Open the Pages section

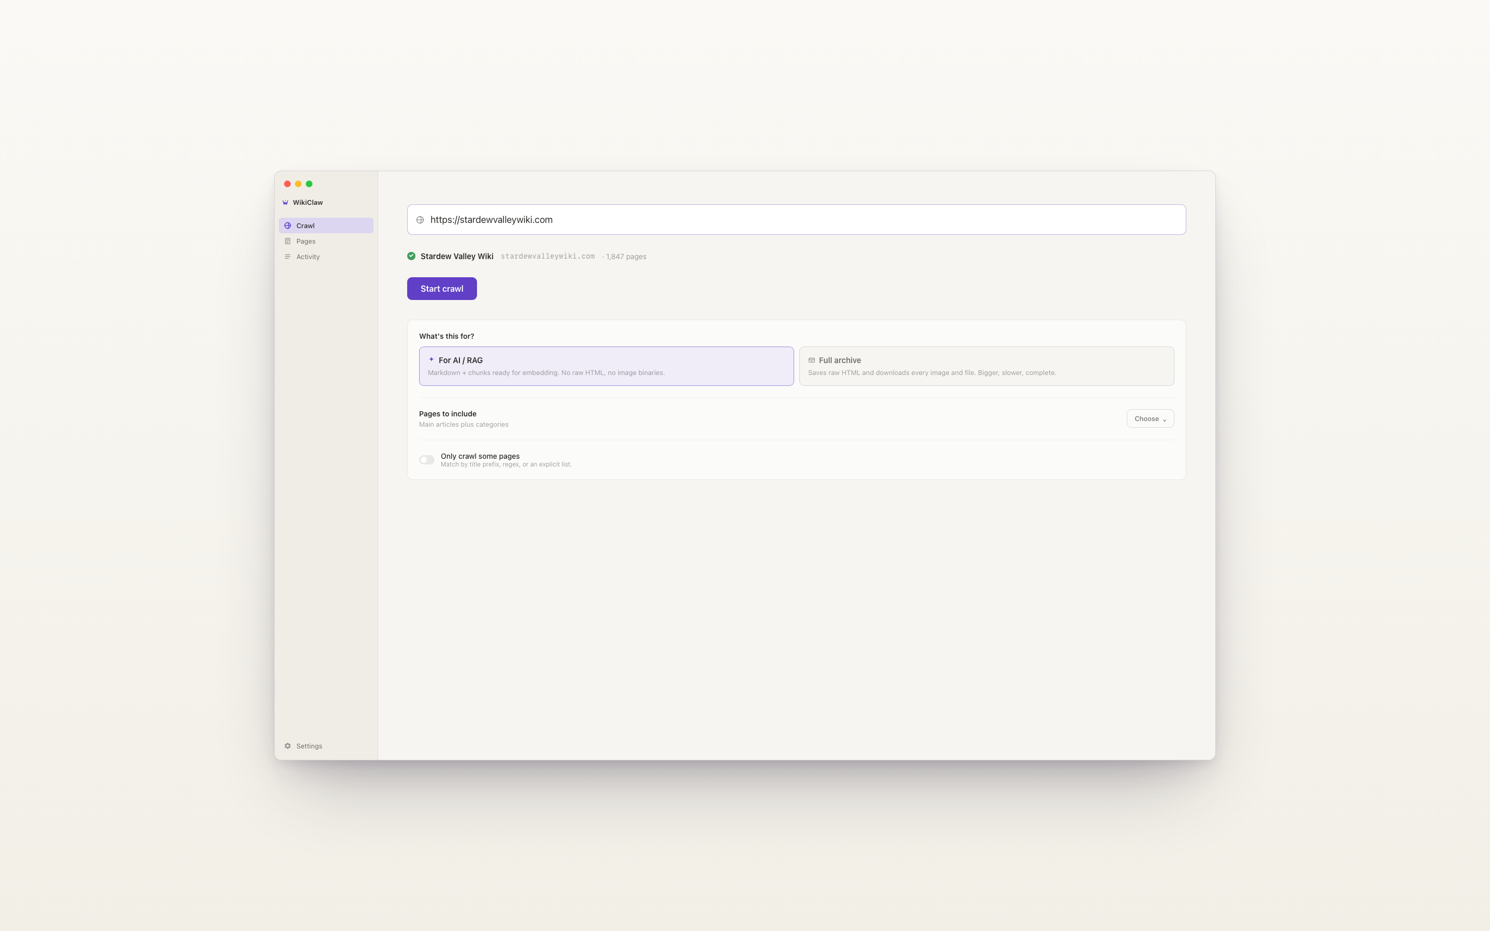(x=326, y=242)
